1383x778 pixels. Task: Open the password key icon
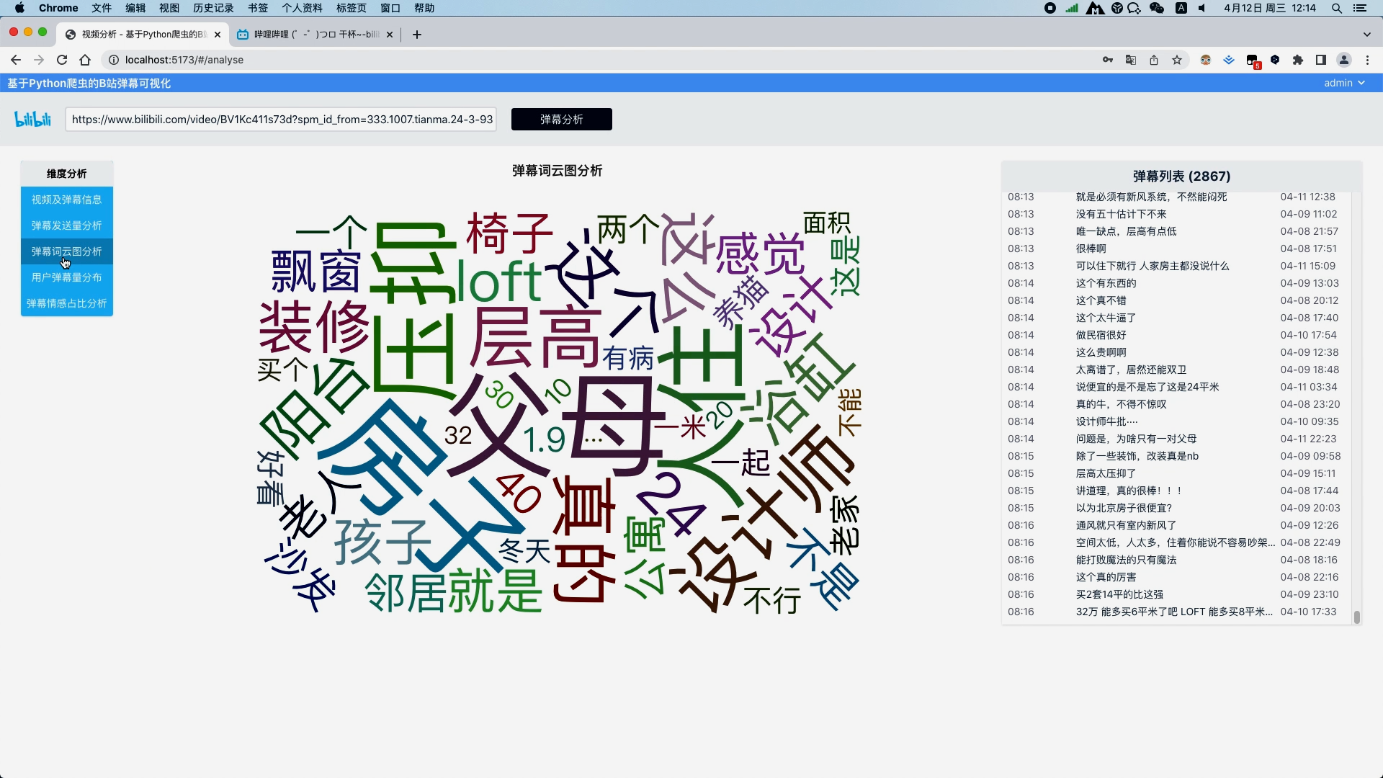[1108, 60]
